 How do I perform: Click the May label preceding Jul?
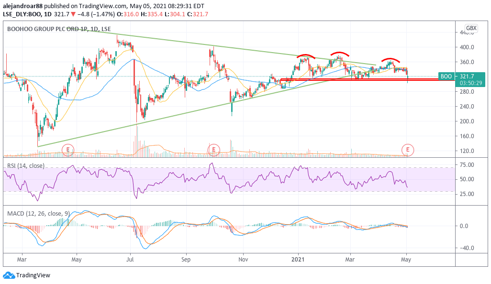77,260
